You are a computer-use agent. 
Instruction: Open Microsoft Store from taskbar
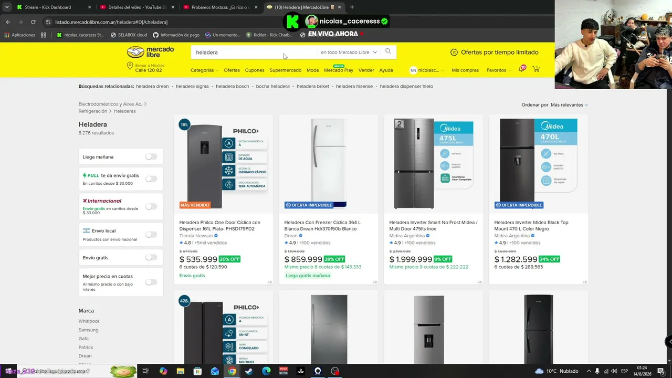point(197,371)
